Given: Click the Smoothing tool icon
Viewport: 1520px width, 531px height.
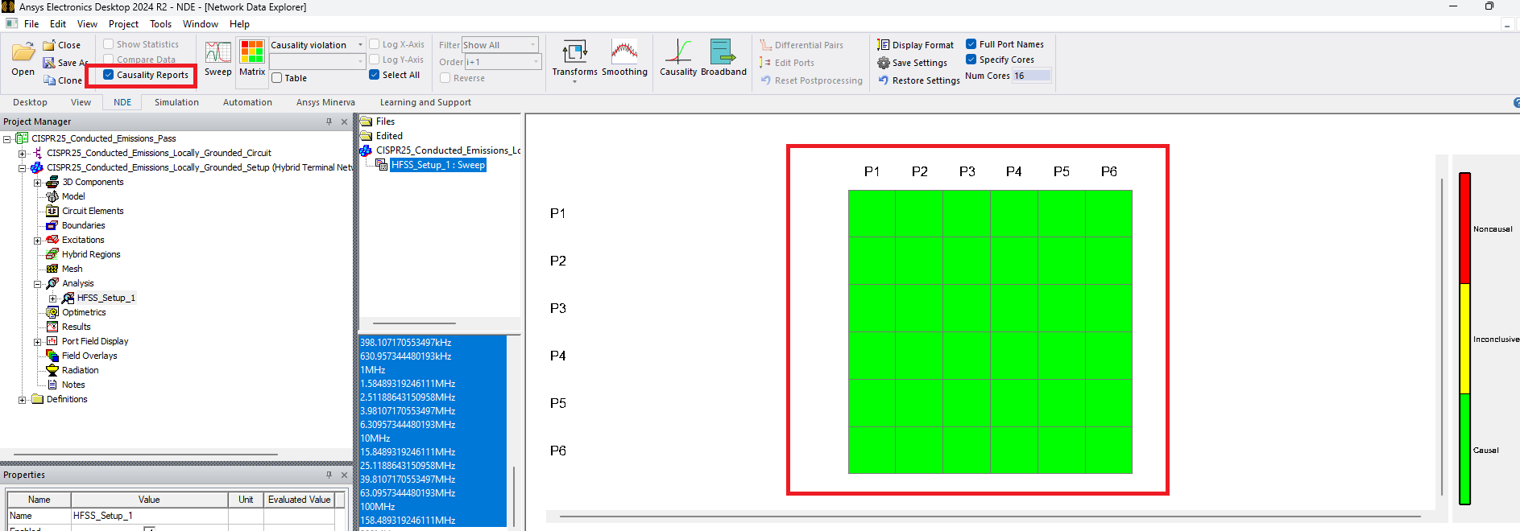Looking at the screenshot, I should click(624, 52).
